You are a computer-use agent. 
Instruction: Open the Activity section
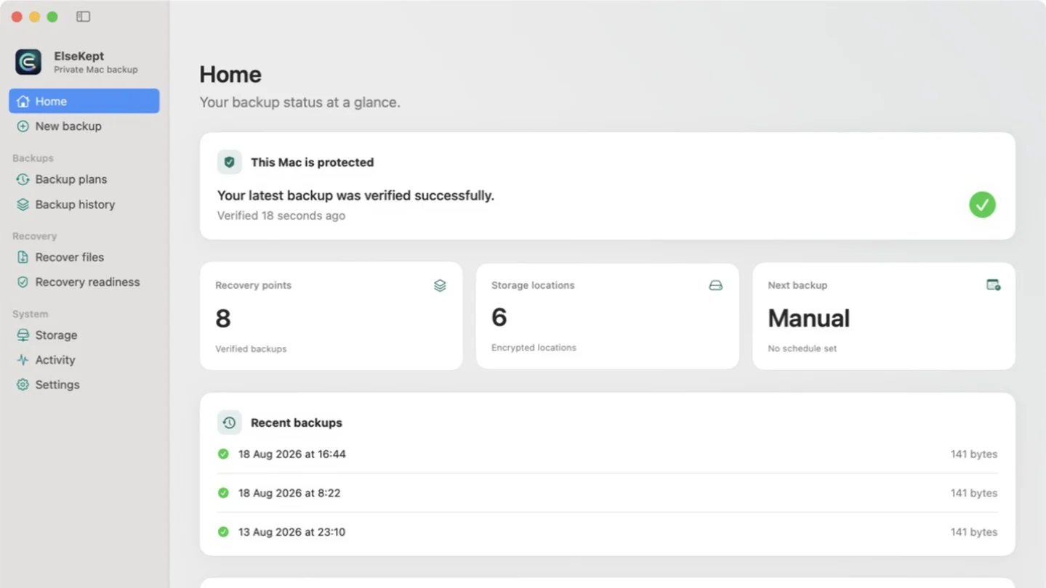(x=84, y=360)
